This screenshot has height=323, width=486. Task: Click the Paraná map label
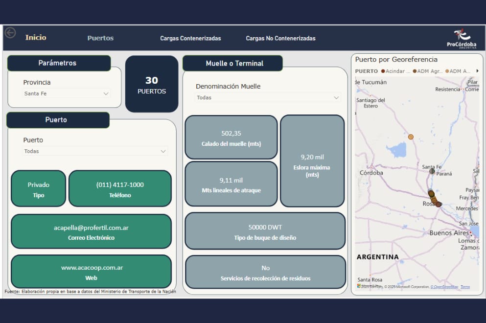[x=444, y=174]
